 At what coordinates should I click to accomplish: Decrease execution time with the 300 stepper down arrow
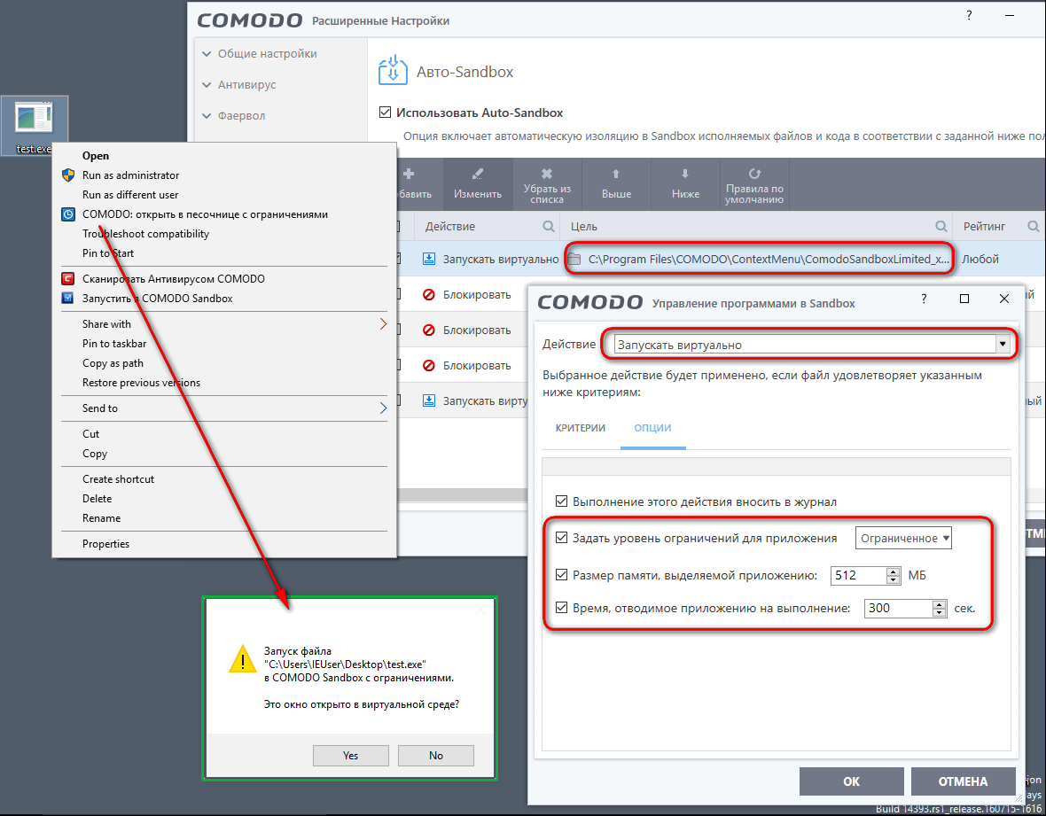940,612
